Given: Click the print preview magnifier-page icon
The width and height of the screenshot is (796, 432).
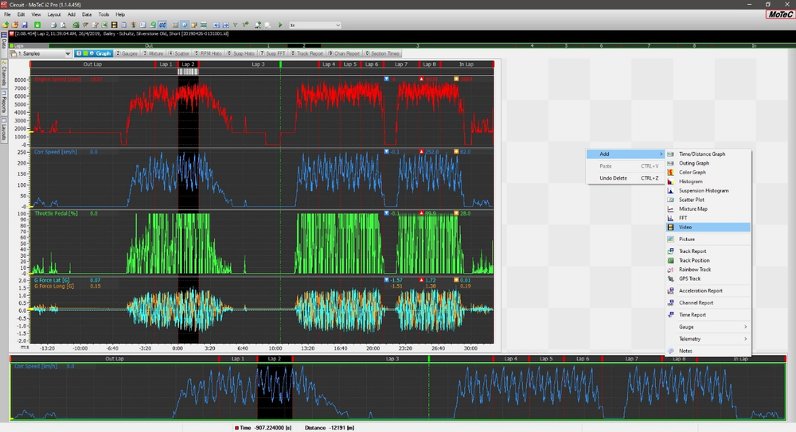Looking at the screenshot, I should [x=63, y=25].
